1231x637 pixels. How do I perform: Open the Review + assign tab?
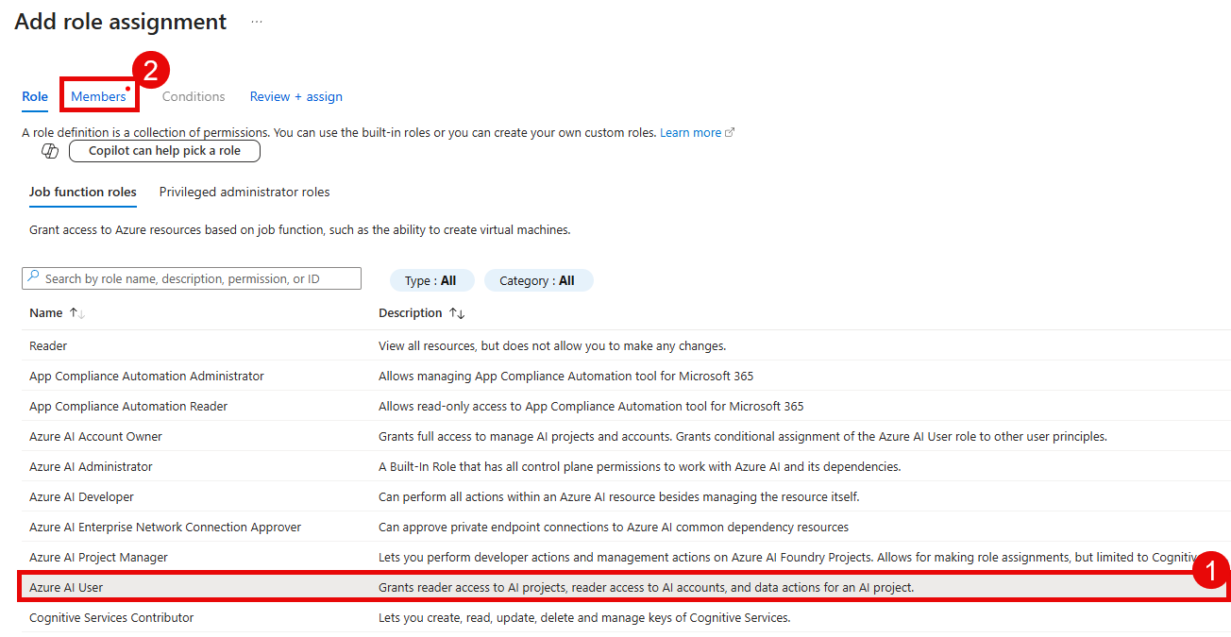click(295, 96)
